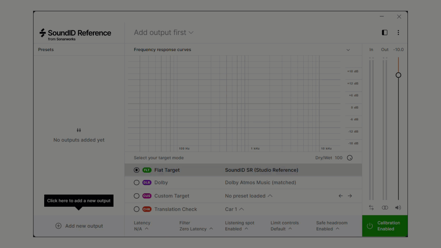This screenshot has width=441, height=248.
Task: Minimize the SoundID Reference window
Action: click(382, 17)
